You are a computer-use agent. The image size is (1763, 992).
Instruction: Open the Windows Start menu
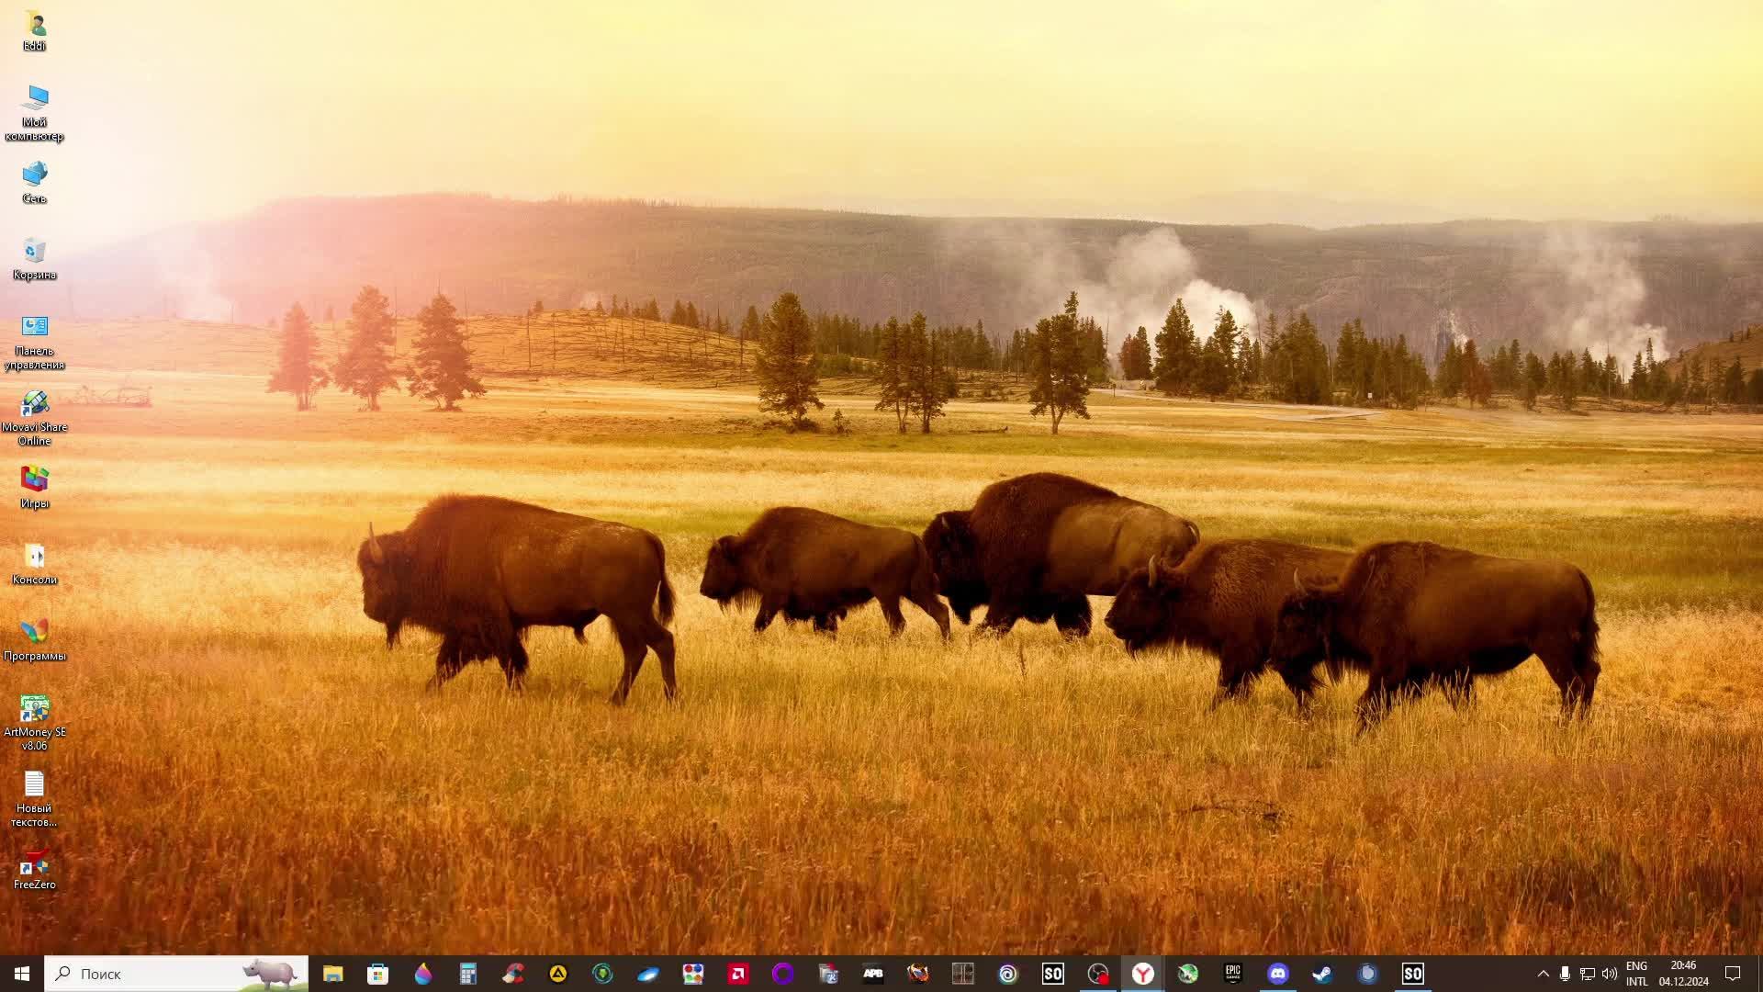pos(22,974)
